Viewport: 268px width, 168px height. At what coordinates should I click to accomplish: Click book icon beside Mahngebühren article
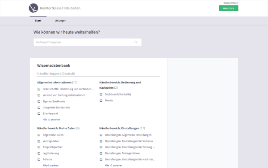pyautogui.click(x=101, y=153)
